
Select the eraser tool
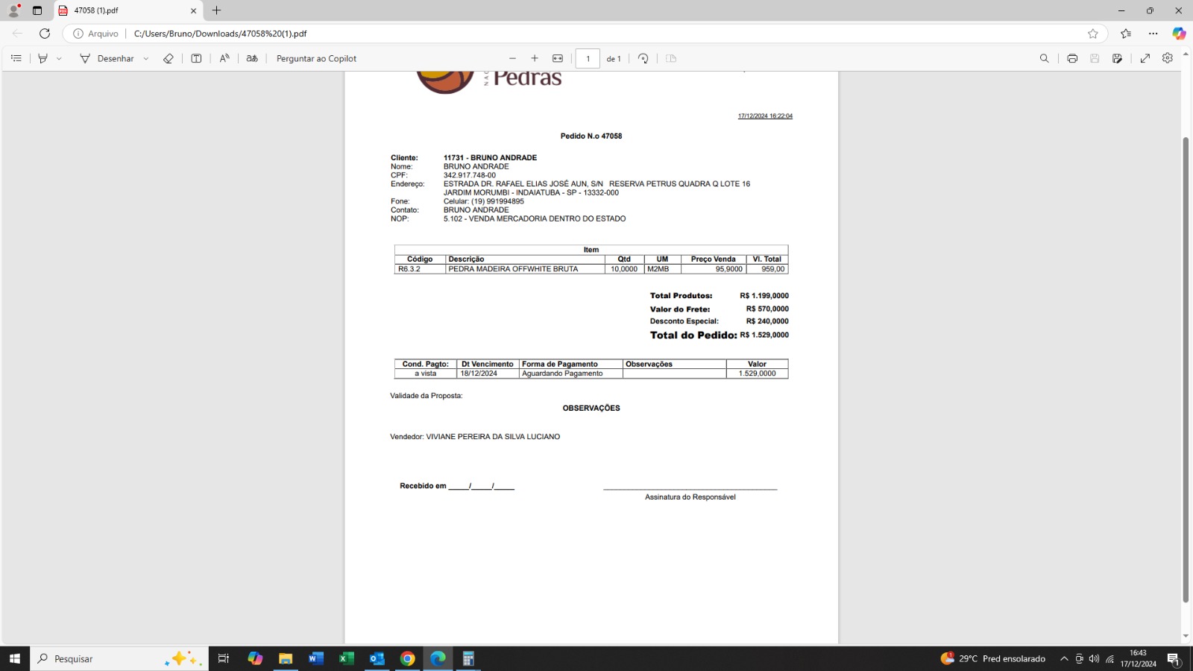click(x=169, y=58)
